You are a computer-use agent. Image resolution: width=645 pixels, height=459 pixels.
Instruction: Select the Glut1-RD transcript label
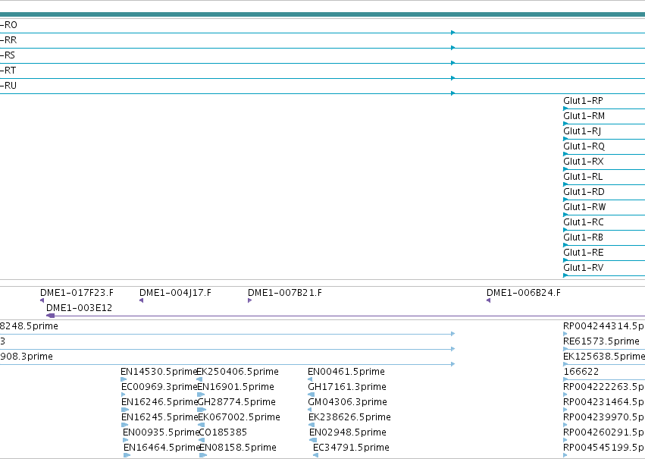pyautogui.click(x=584, y=192)
